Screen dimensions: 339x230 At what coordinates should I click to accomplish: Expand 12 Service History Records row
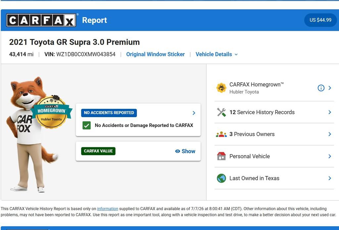274,112
